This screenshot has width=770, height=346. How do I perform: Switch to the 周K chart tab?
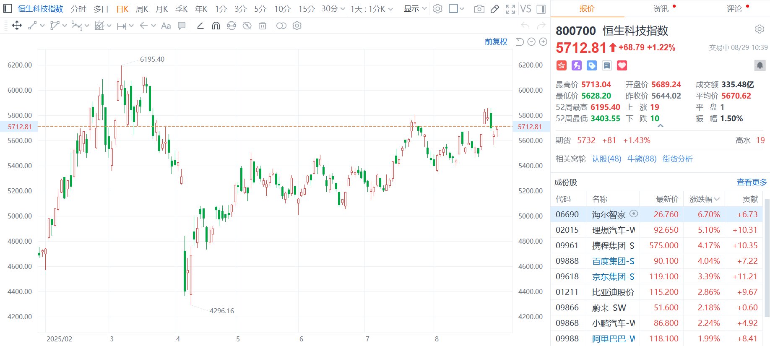(x=142, y=9)
